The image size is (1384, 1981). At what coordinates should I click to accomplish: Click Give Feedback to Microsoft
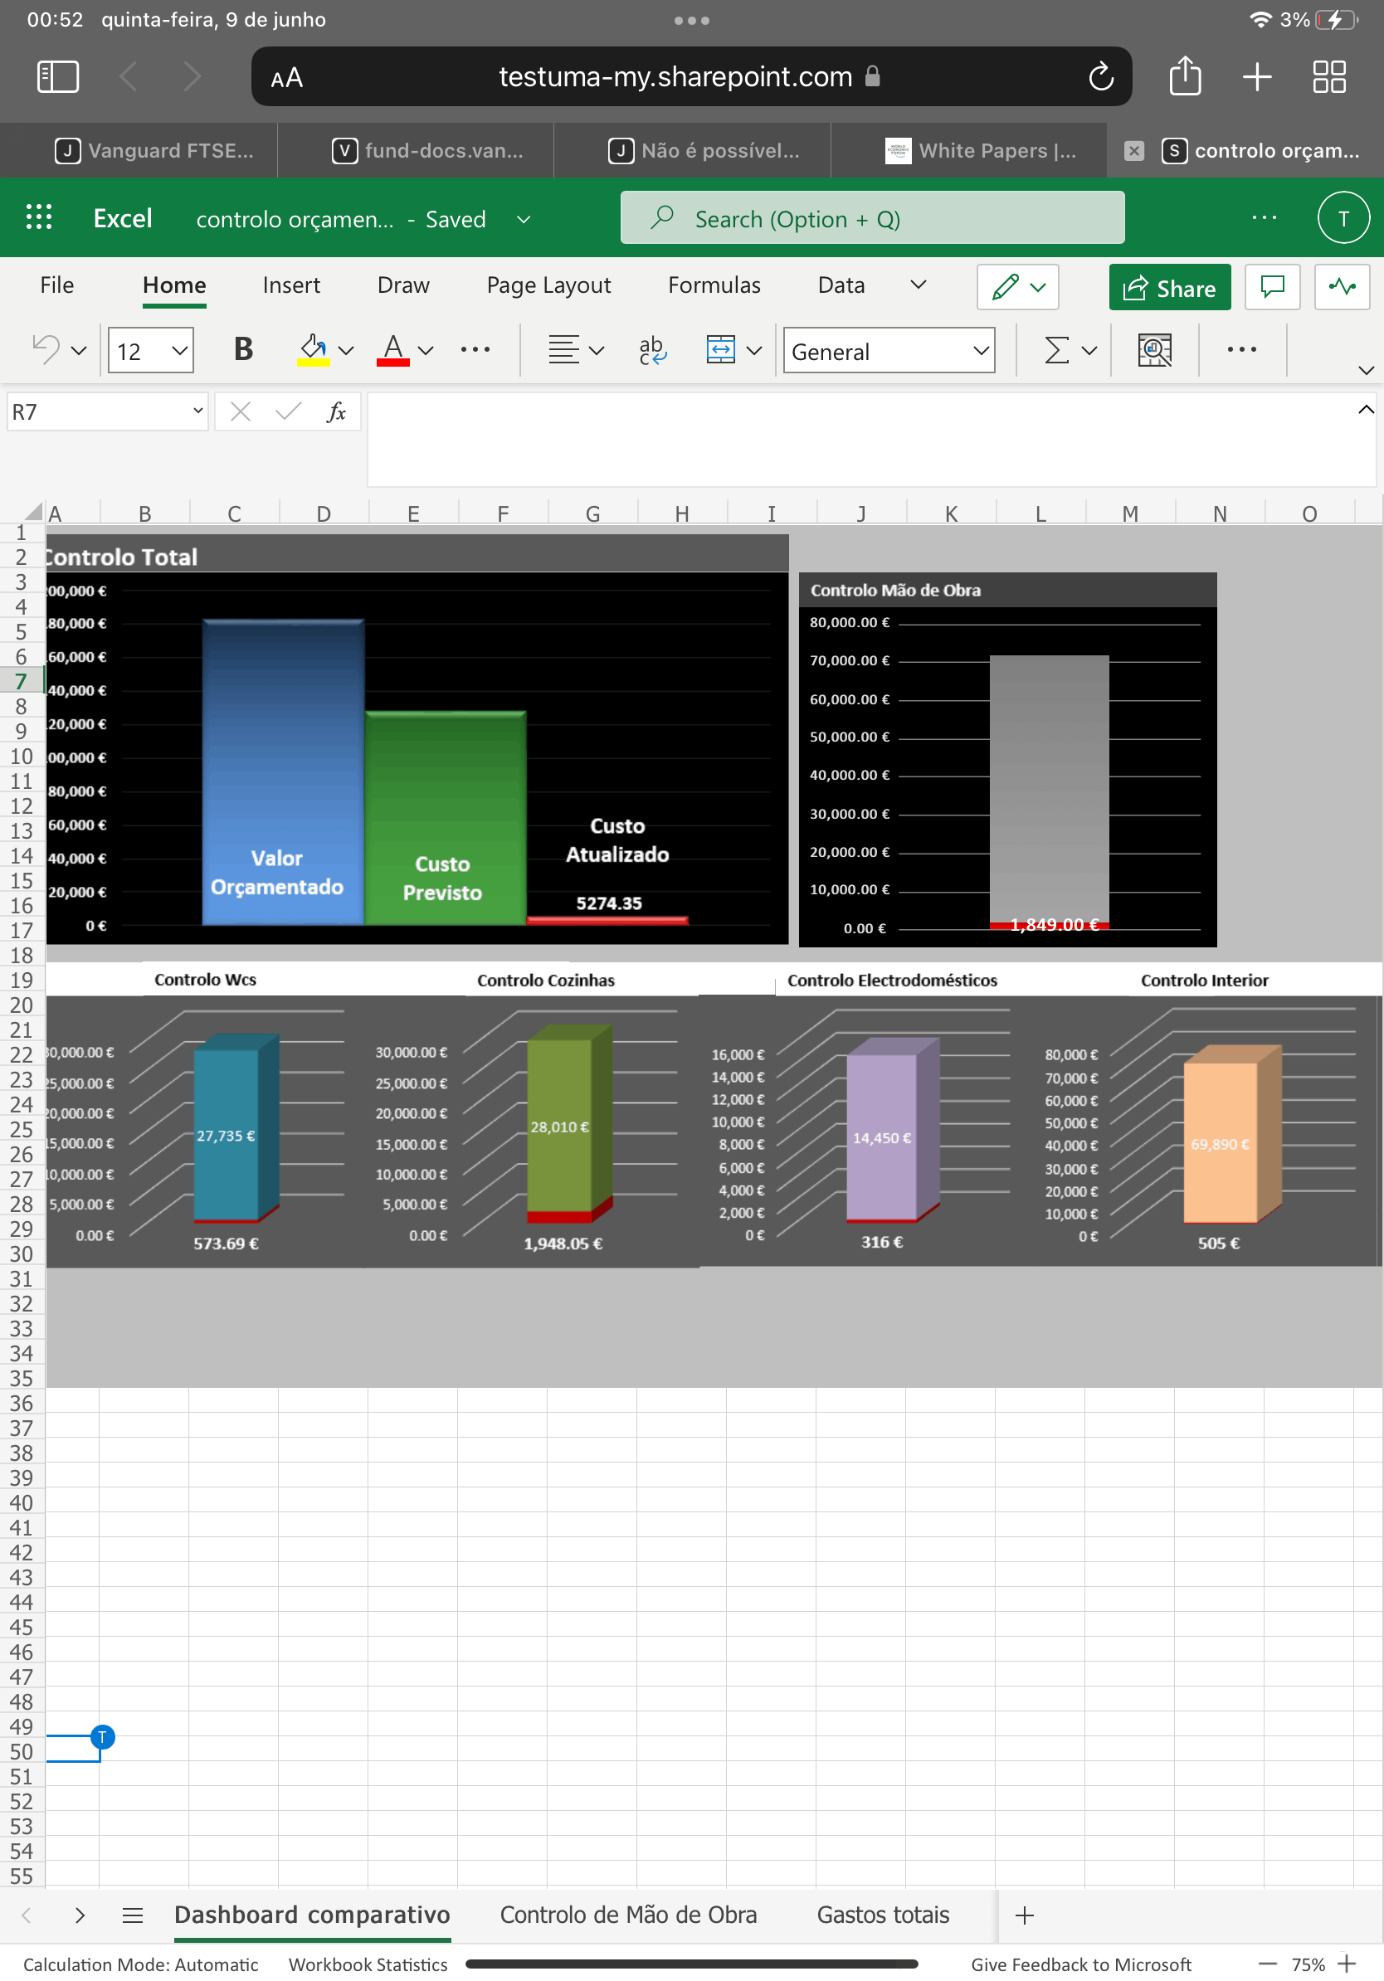pos(1080,1964)
